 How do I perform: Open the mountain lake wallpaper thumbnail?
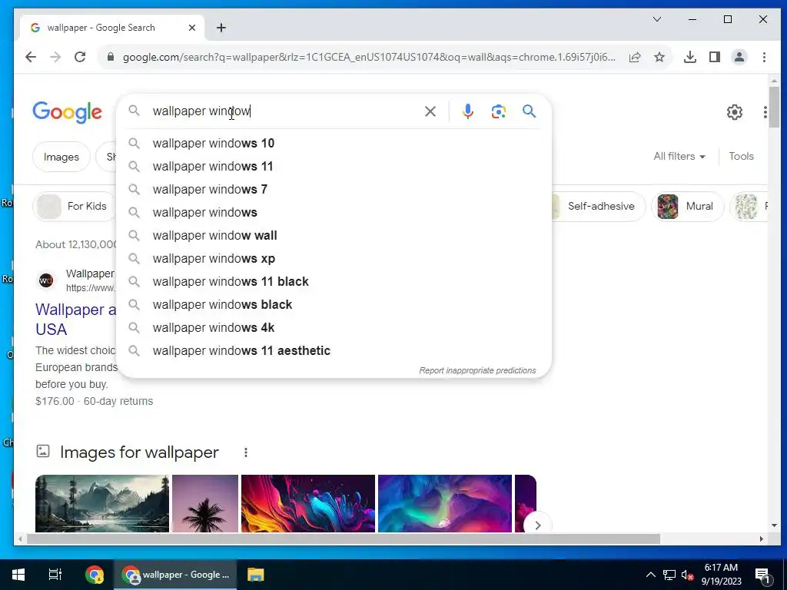(x=102, y=504)
